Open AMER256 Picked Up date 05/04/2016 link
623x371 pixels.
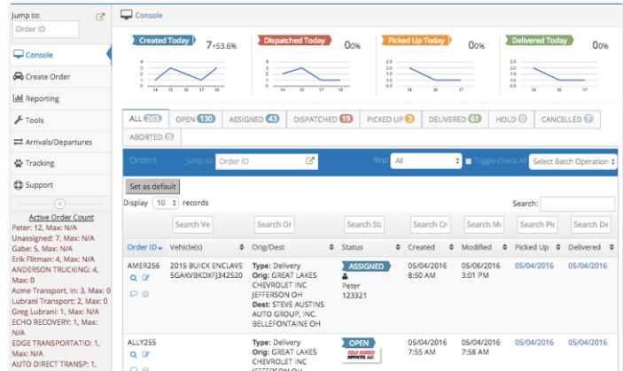click(534, 266)
